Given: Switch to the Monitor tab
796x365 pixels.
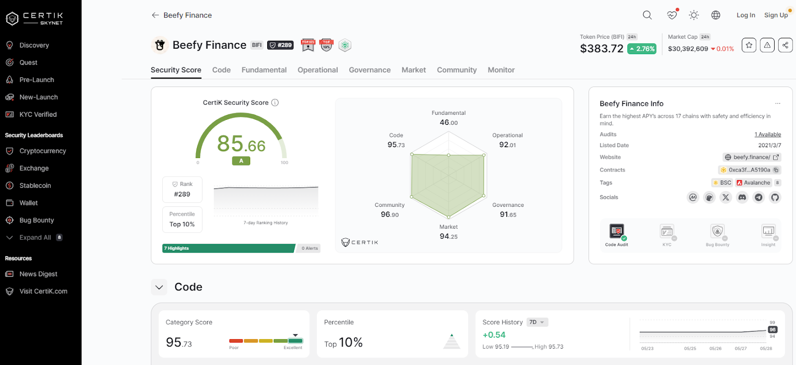Looking at the screenshot, I should pos(501,70).
